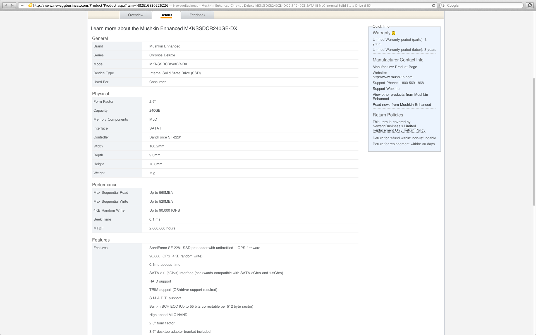Click the '9.3mm' depth value
The image size is (536, 335).
click(155, 155)
